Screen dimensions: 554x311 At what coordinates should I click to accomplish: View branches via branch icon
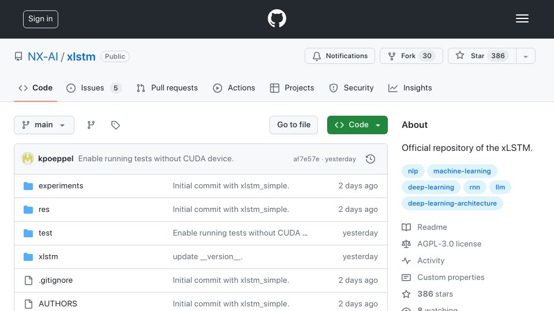click(x=91, y=125)
